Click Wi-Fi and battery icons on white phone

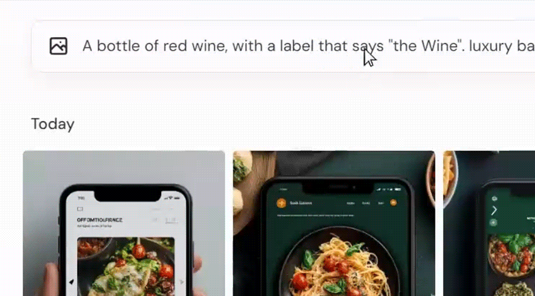172,198
